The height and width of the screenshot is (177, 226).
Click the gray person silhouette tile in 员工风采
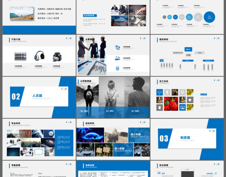167,92
